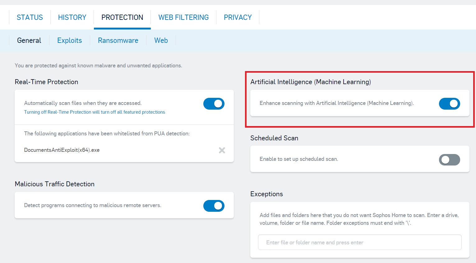The image size is (476, 263).
Task: Switch to the HISTORY tab
Action: (72, 17)
